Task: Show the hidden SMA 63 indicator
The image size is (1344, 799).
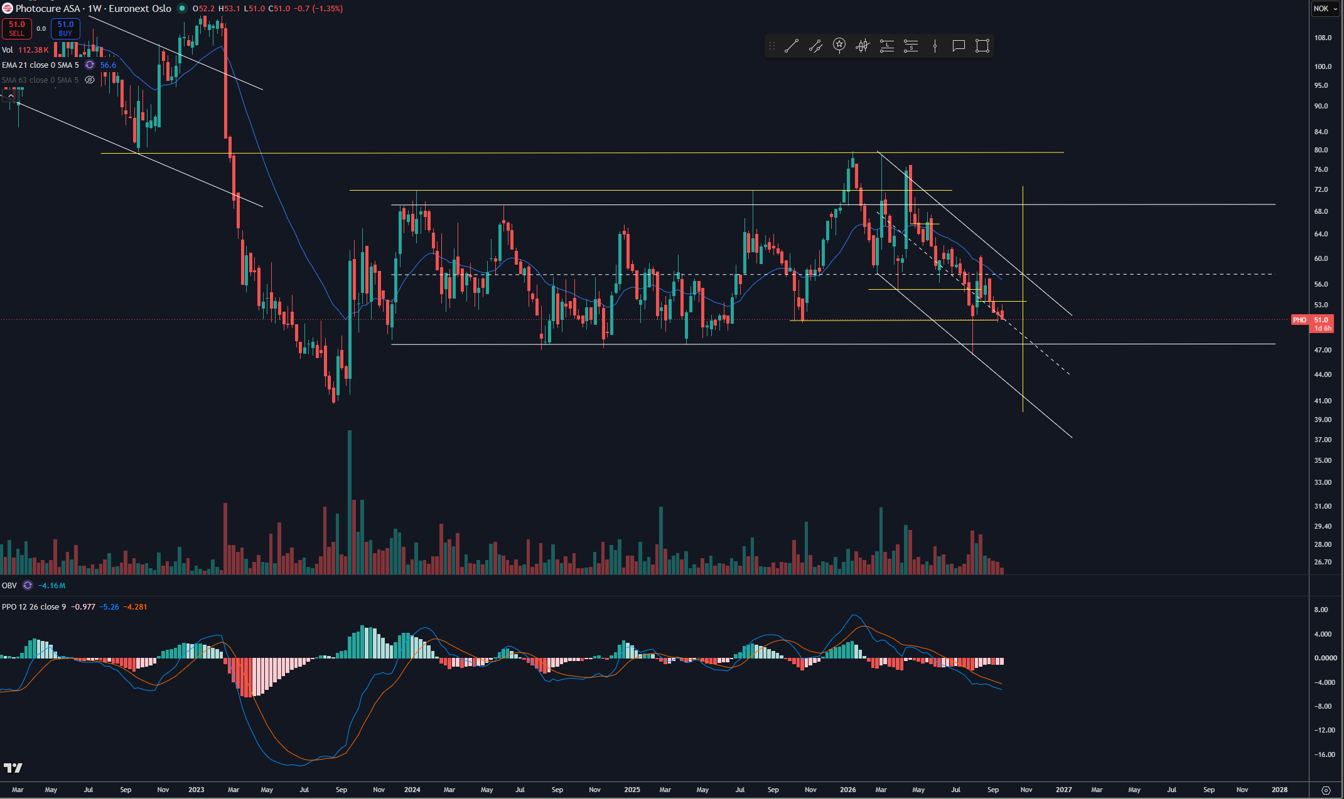Action: (x=90, y=80)
